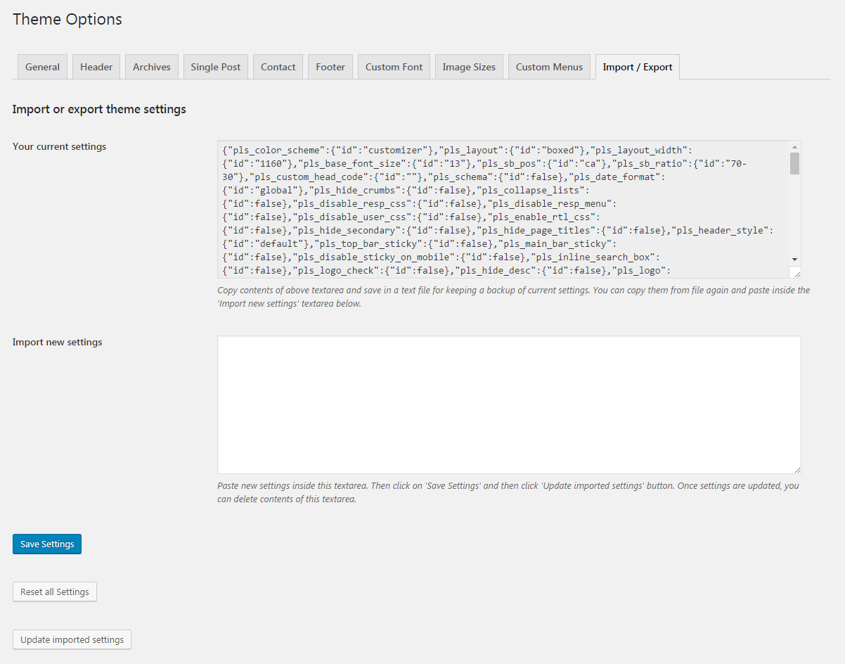Go to the Custom Menus tab
Screen dimensions: 845x664
[549, 67]
